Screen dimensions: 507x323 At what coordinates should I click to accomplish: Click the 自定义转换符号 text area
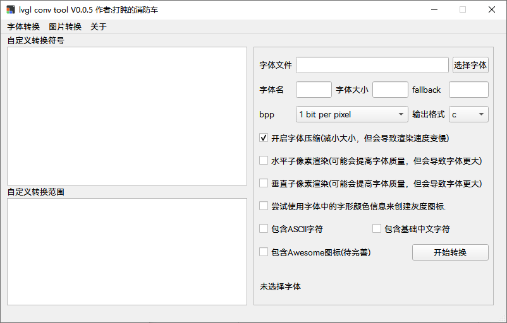tap(127, 116)
